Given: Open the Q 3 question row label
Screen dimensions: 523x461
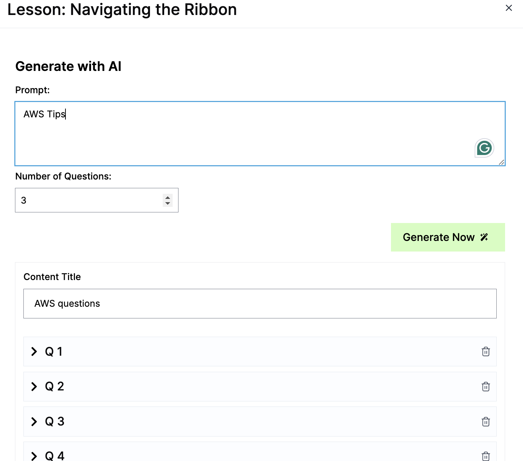Looking at the screenshot, I should pos(54,422).
